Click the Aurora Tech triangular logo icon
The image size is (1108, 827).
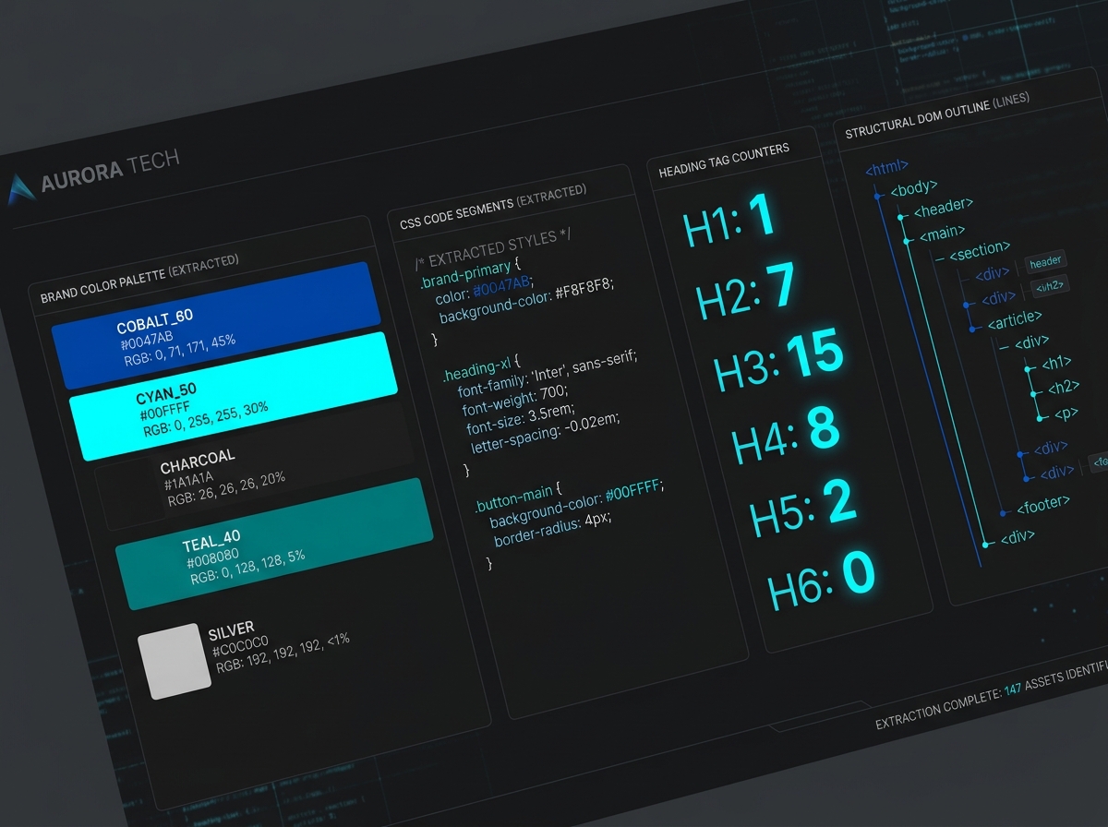pos(20,188)
